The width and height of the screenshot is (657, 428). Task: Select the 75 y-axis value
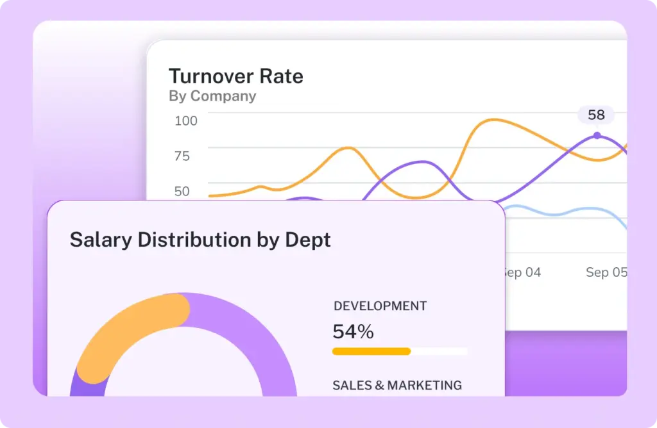pyautogui.click(x=182, y=156)
